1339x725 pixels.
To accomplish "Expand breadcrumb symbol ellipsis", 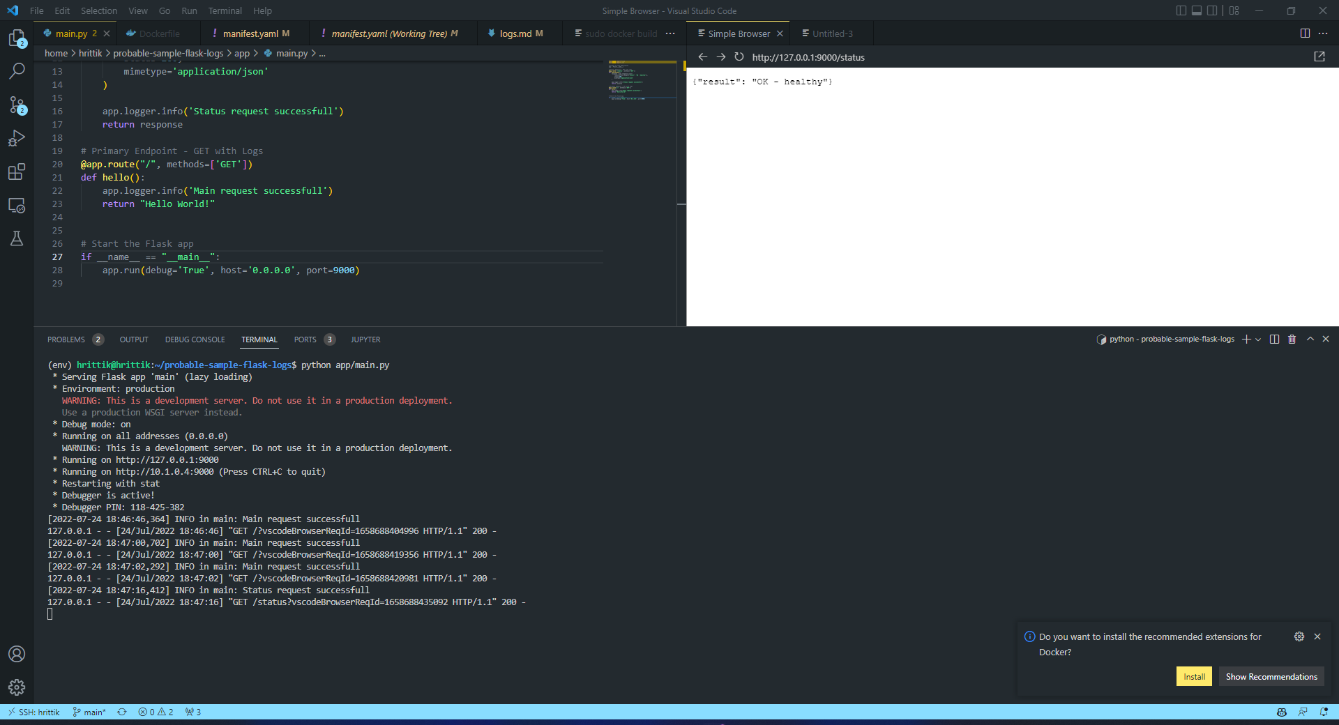I will coord(322,53).
